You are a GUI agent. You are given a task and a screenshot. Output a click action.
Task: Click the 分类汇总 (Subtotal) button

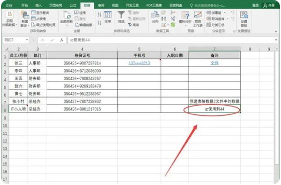(x=215, y=25)
